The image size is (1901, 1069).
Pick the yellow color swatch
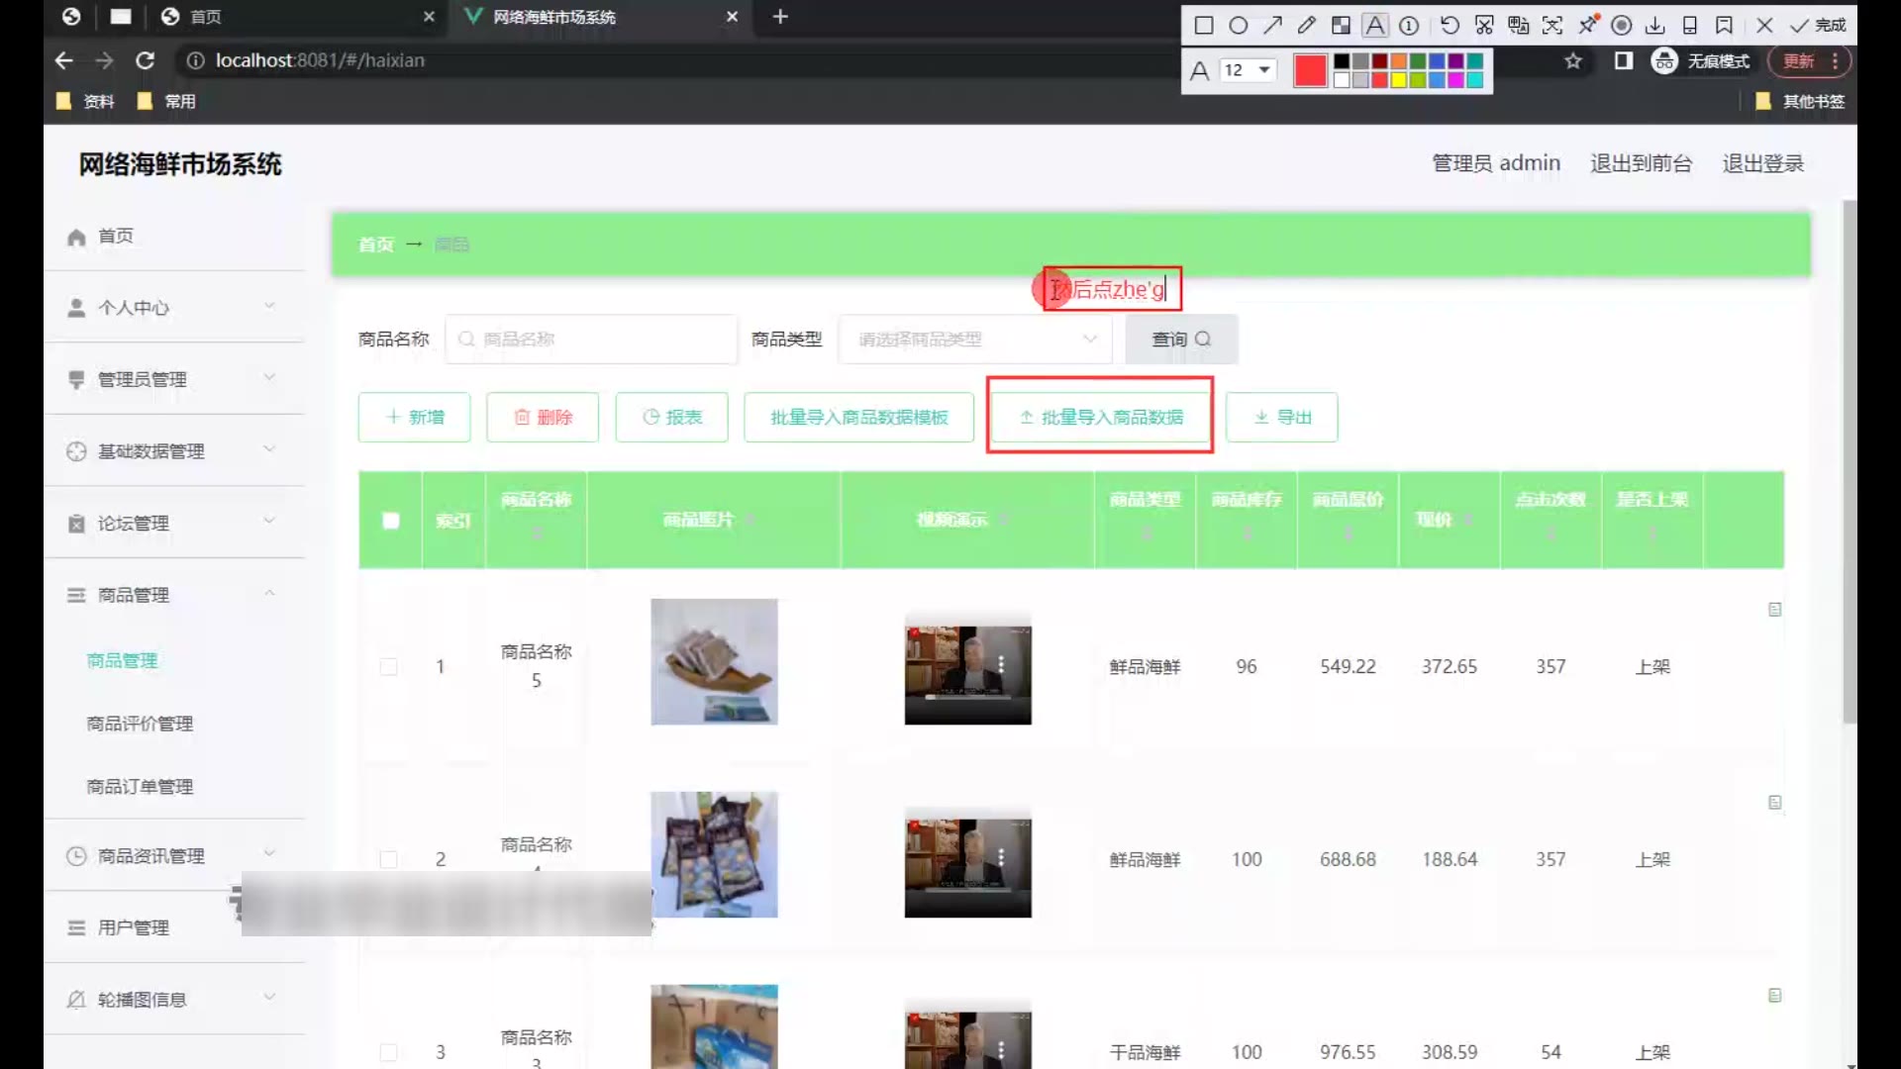pyautogui.click(x=1399, y=80)
